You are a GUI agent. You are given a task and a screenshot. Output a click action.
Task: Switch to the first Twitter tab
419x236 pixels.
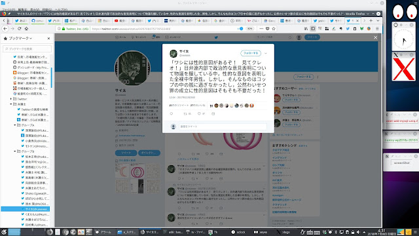21,20
